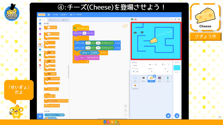The width and height of the screenshot is (223, 125).
Task: Zoom in the script workspace
Action: [126, 106]
